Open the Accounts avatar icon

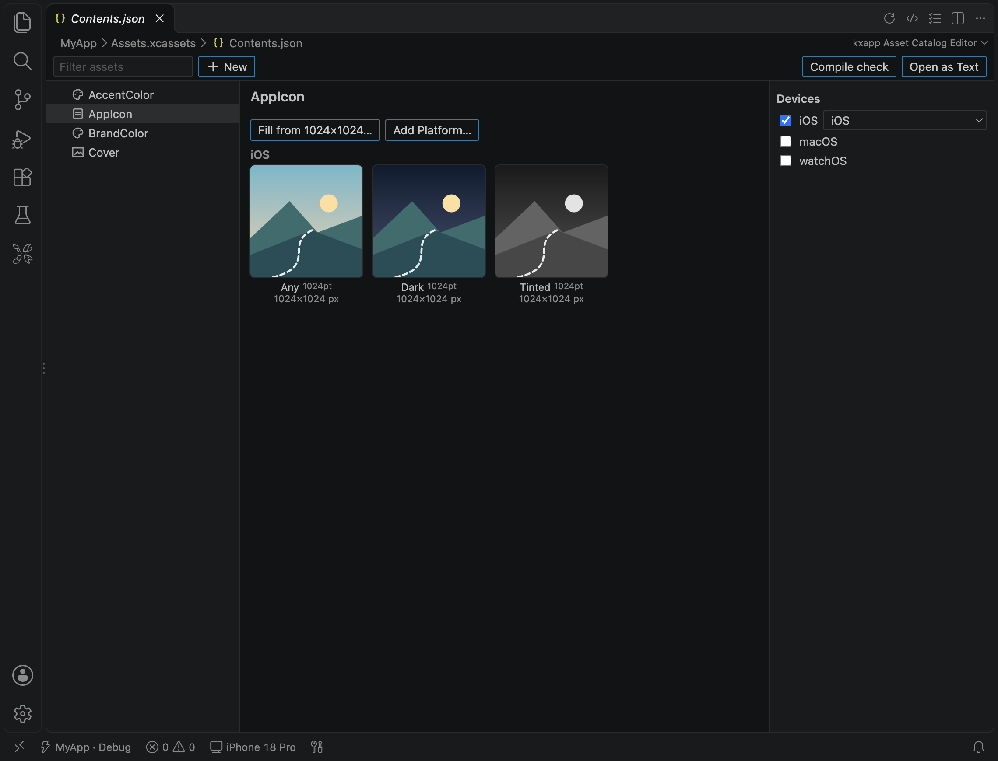coord(22,675)
